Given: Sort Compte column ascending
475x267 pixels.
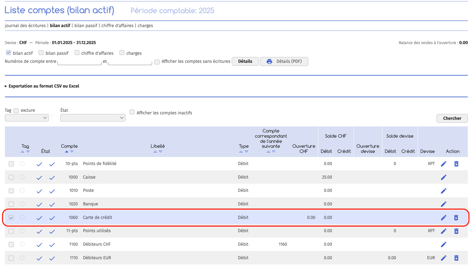Looking at the screenshot, I should pyautogui.click(x=67, y=152).
